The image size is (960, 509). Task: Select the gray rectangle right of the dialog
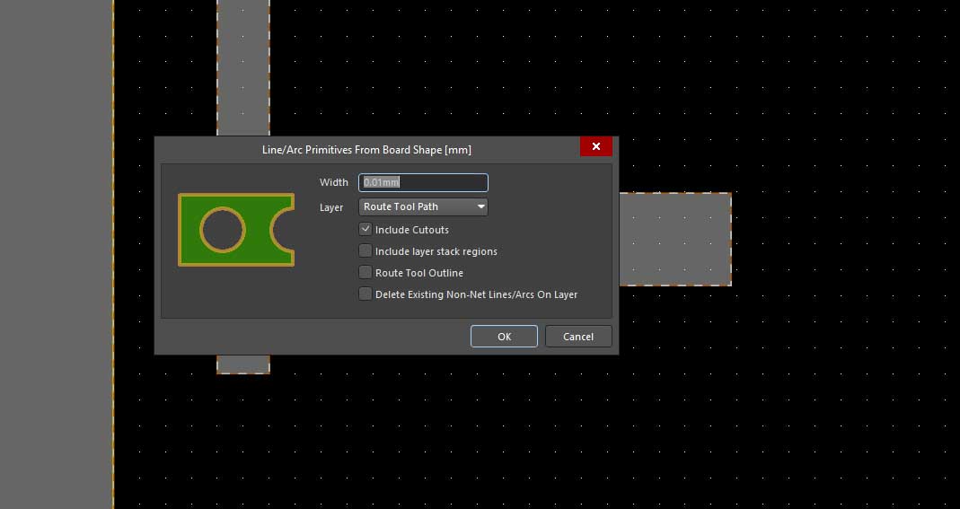tap(674, 239)
